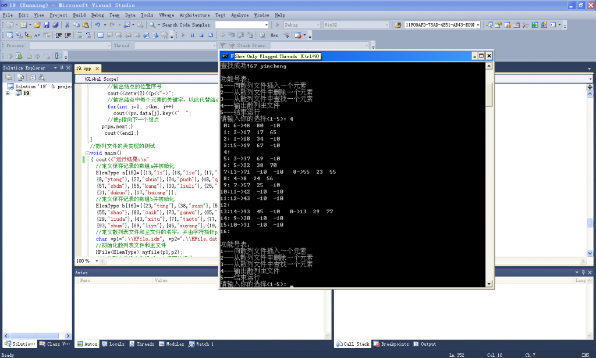
Task: Open the Search Code Samples dropdown
Action: click(267, 25)
